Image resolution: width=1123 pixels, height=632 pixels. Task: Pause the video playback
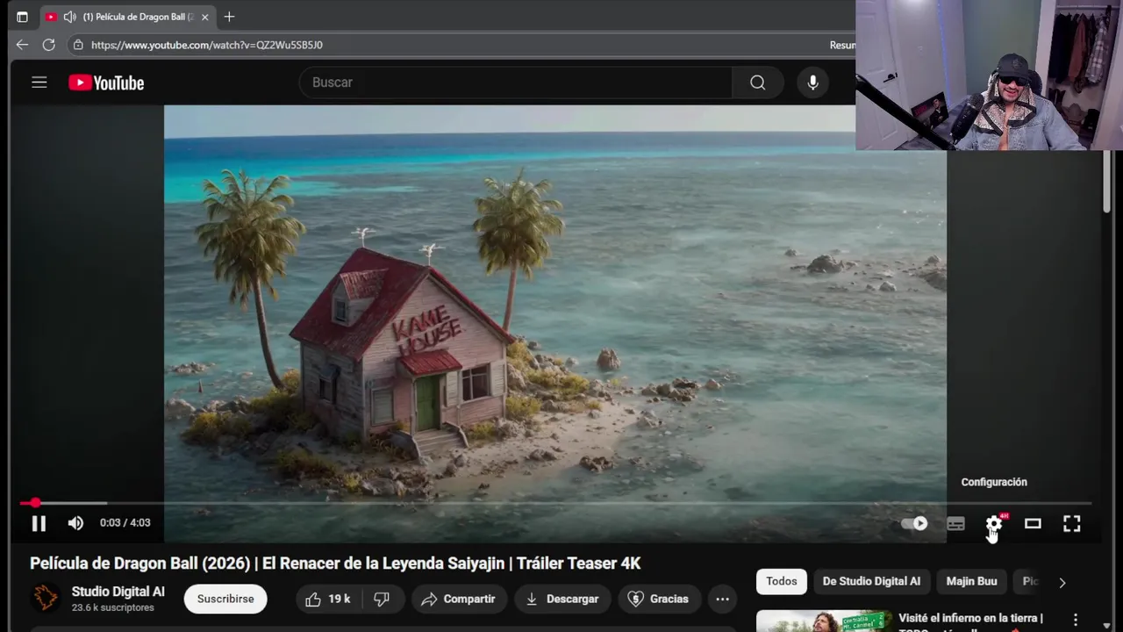click(x=39, y=523)
